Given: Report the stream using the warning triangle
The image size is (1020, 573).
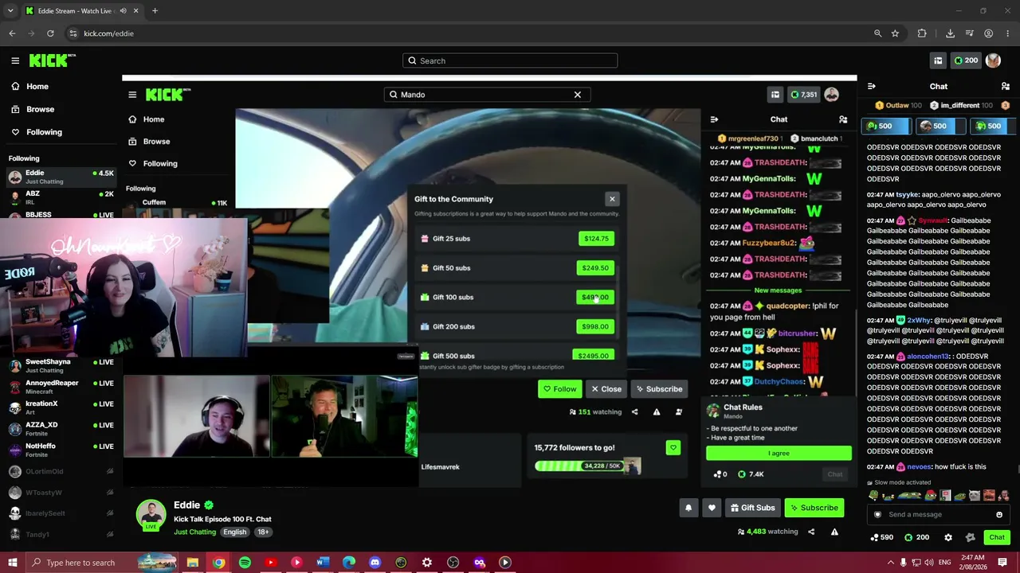Looking at the screenshot, I should (x=834, y=532).
